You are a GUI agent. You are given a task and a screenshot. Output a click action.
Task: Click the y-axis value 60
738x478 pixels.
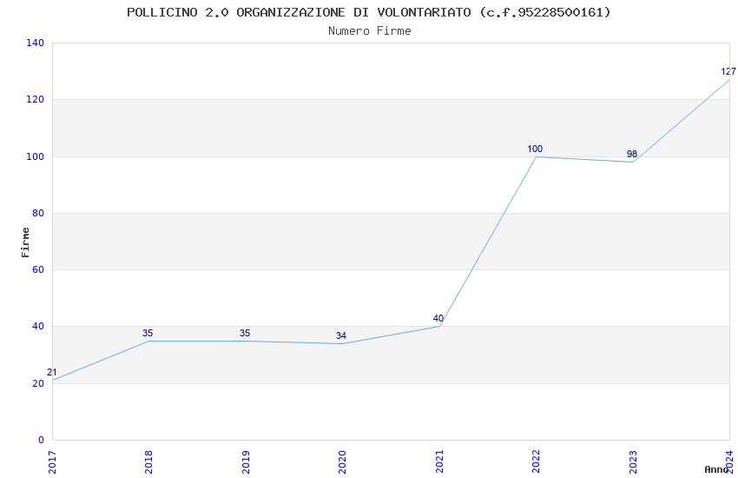(x=38, y=269)
